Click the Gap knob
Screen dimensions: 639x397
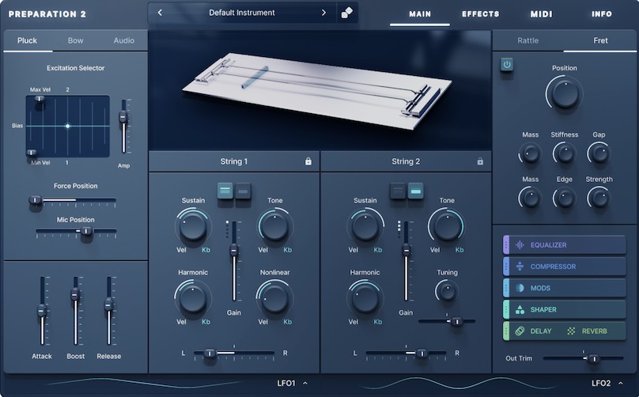[x=599, y=153]
